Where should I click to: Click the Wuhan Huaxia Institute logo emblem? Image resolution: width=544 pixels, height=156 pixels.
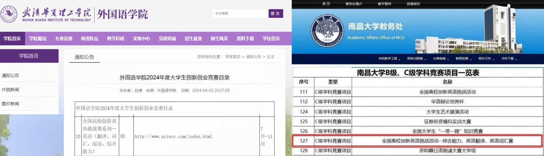tap(9, 14)
